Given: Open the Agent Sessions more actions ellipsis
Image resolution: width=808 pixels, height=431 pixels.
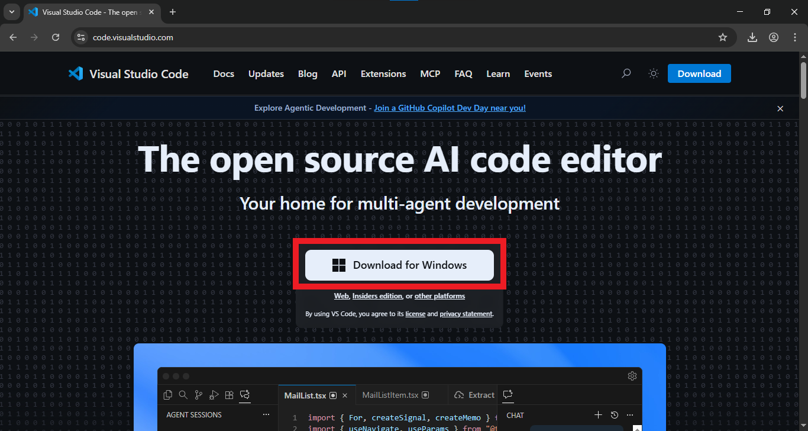Looking at the screenshot, I should tap(266, 415).
